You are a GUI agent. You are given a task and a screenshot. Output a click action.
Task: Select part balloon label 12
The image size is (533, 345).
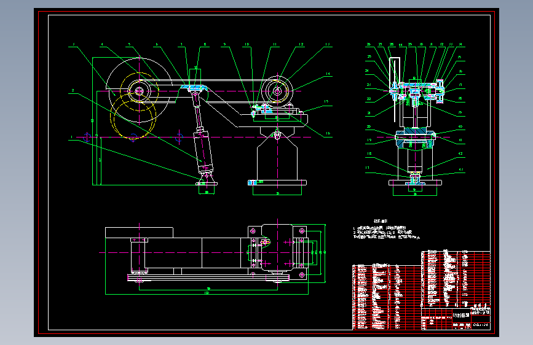[301, 44]
